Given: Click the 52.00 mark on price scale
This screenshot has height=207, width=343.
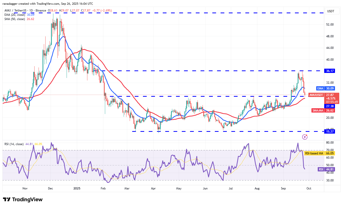Looking at the screenshot, I should click(329, 25).
